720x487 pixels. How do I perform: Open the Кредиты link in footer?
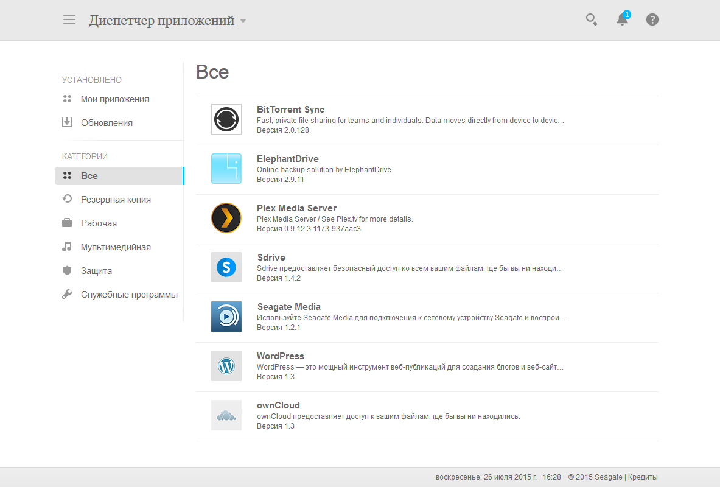point(643,477)
